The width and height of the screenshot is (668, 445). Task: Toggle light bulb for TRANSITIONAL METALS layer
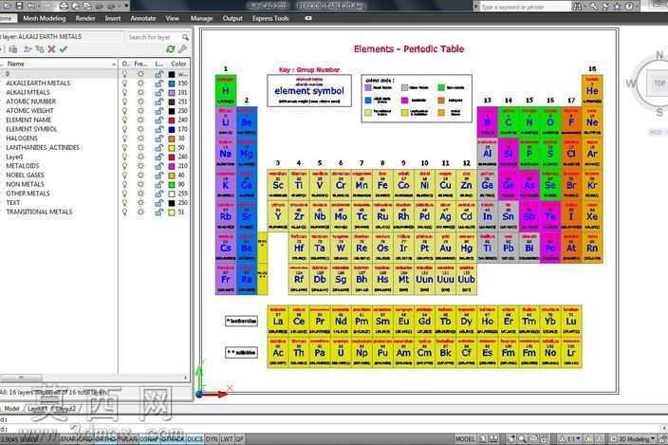(125, 212)
